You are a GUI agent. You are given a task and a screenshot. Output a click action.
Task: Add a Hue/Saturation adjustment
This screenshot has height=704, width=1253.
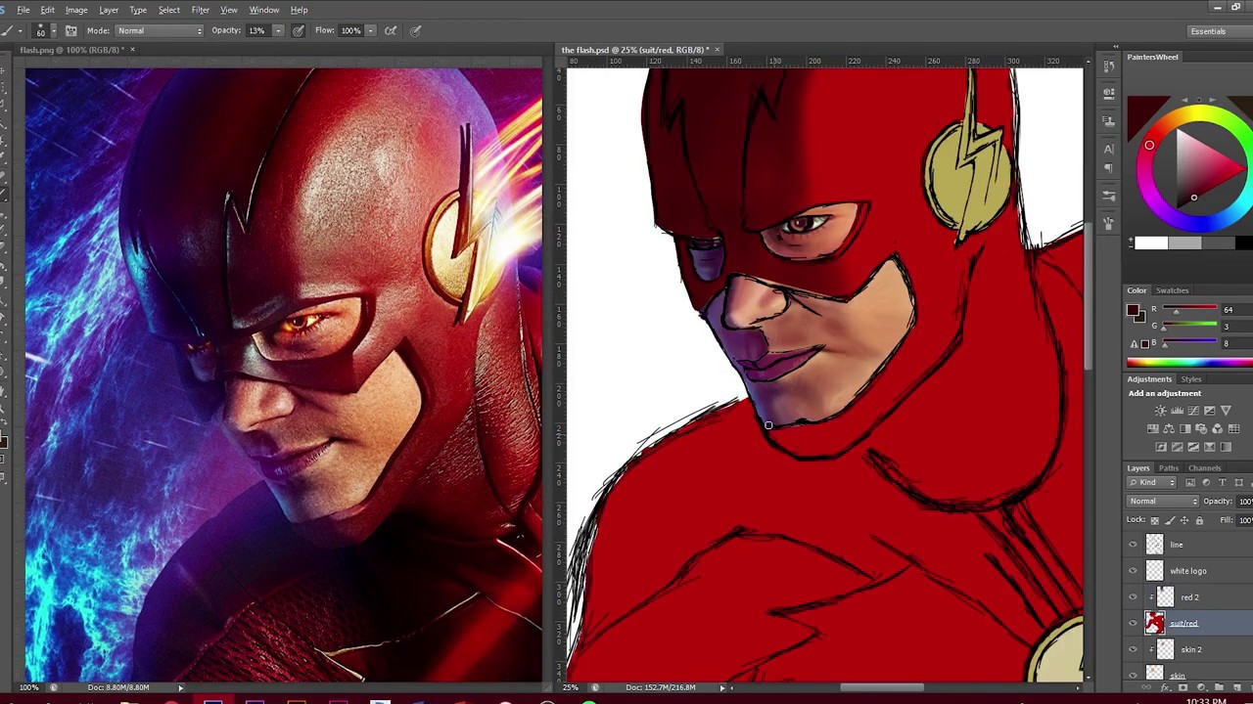pos(1153,428)
